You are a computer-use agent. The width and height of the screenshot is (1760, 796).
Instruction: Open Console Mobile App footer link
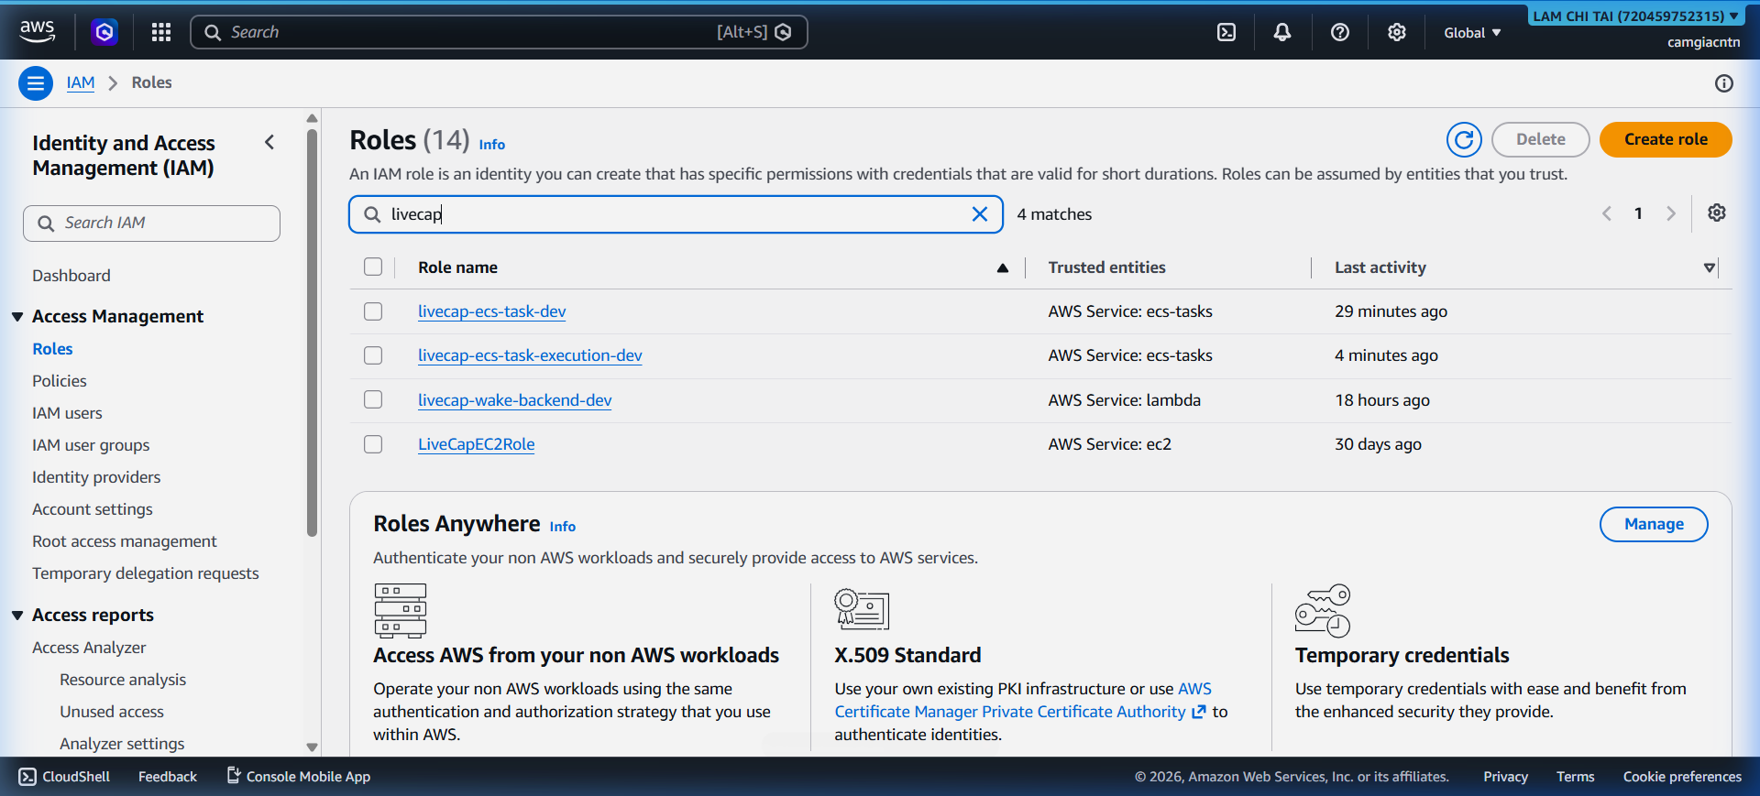point(299,777)
